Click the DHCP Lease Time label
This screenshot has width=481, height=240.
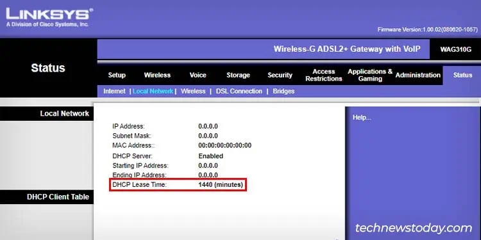[x=139, y=184]
